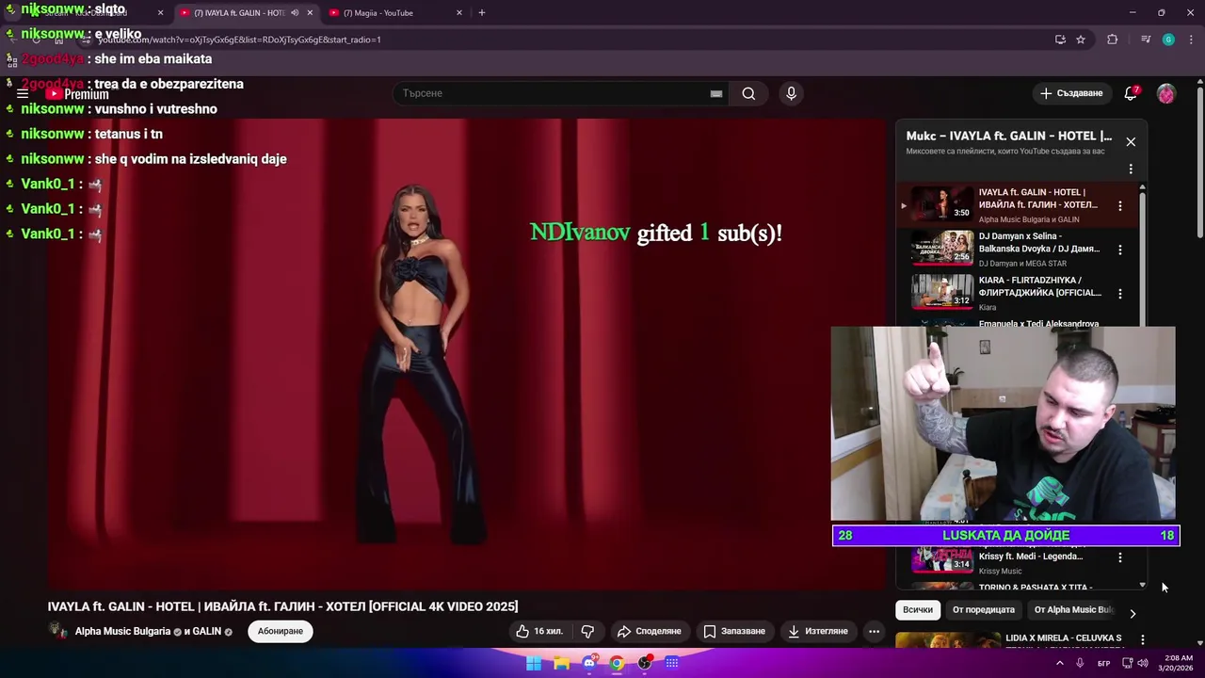
Task: Open the taskbar volume control
Action: pos(1143,663)
